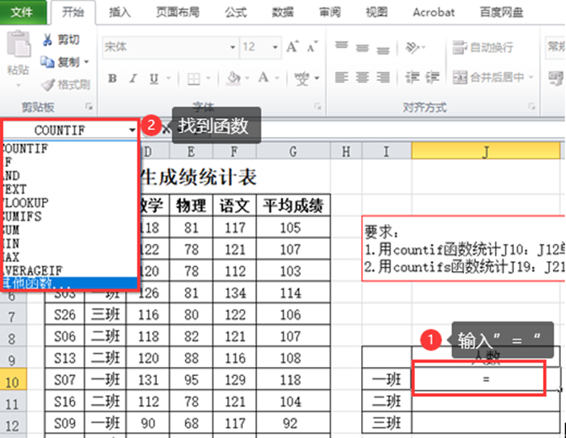
Task: Apply the font color A
Action: 264,78
